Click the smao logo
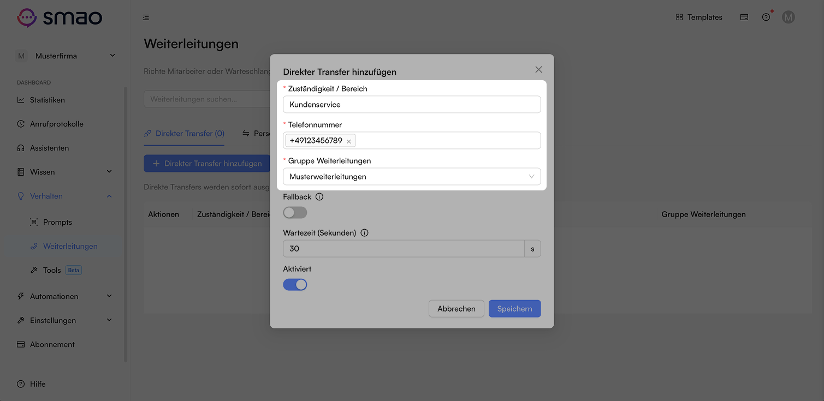 point(60,17)
